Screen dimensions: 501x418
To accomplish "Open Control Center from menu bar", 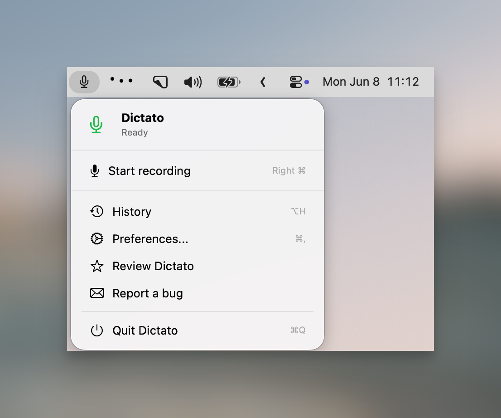I will [296, 82].
